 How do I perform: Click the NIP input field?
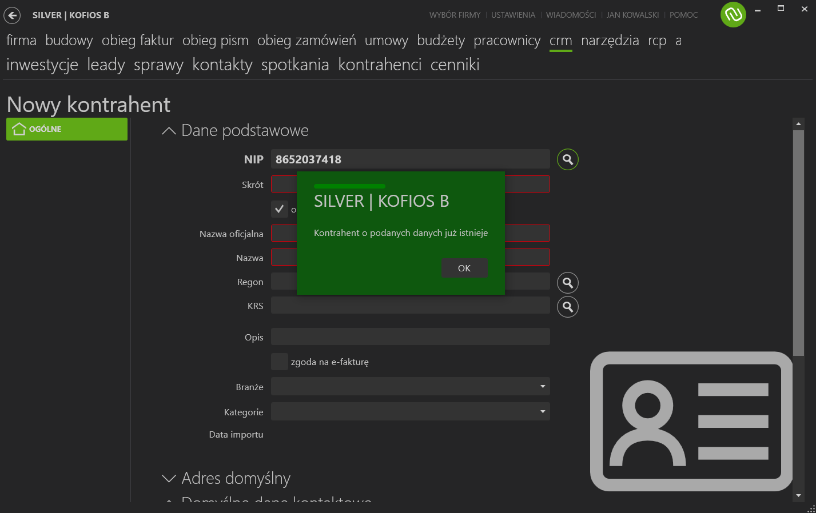(x=410, y=159)
